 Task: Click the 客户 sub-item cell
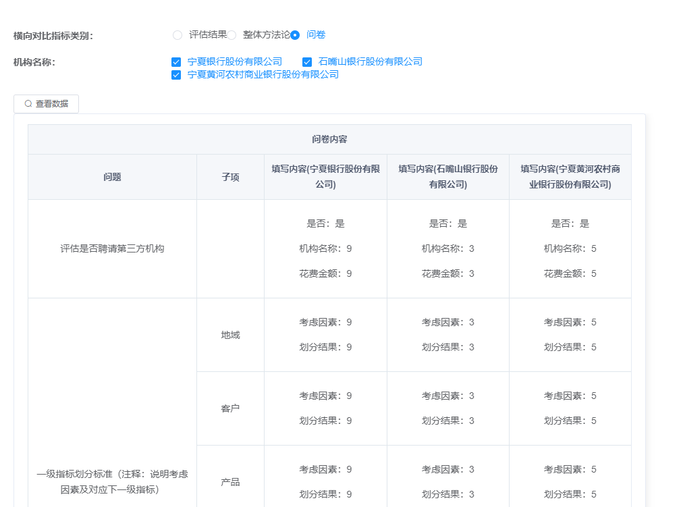(231, 409)
